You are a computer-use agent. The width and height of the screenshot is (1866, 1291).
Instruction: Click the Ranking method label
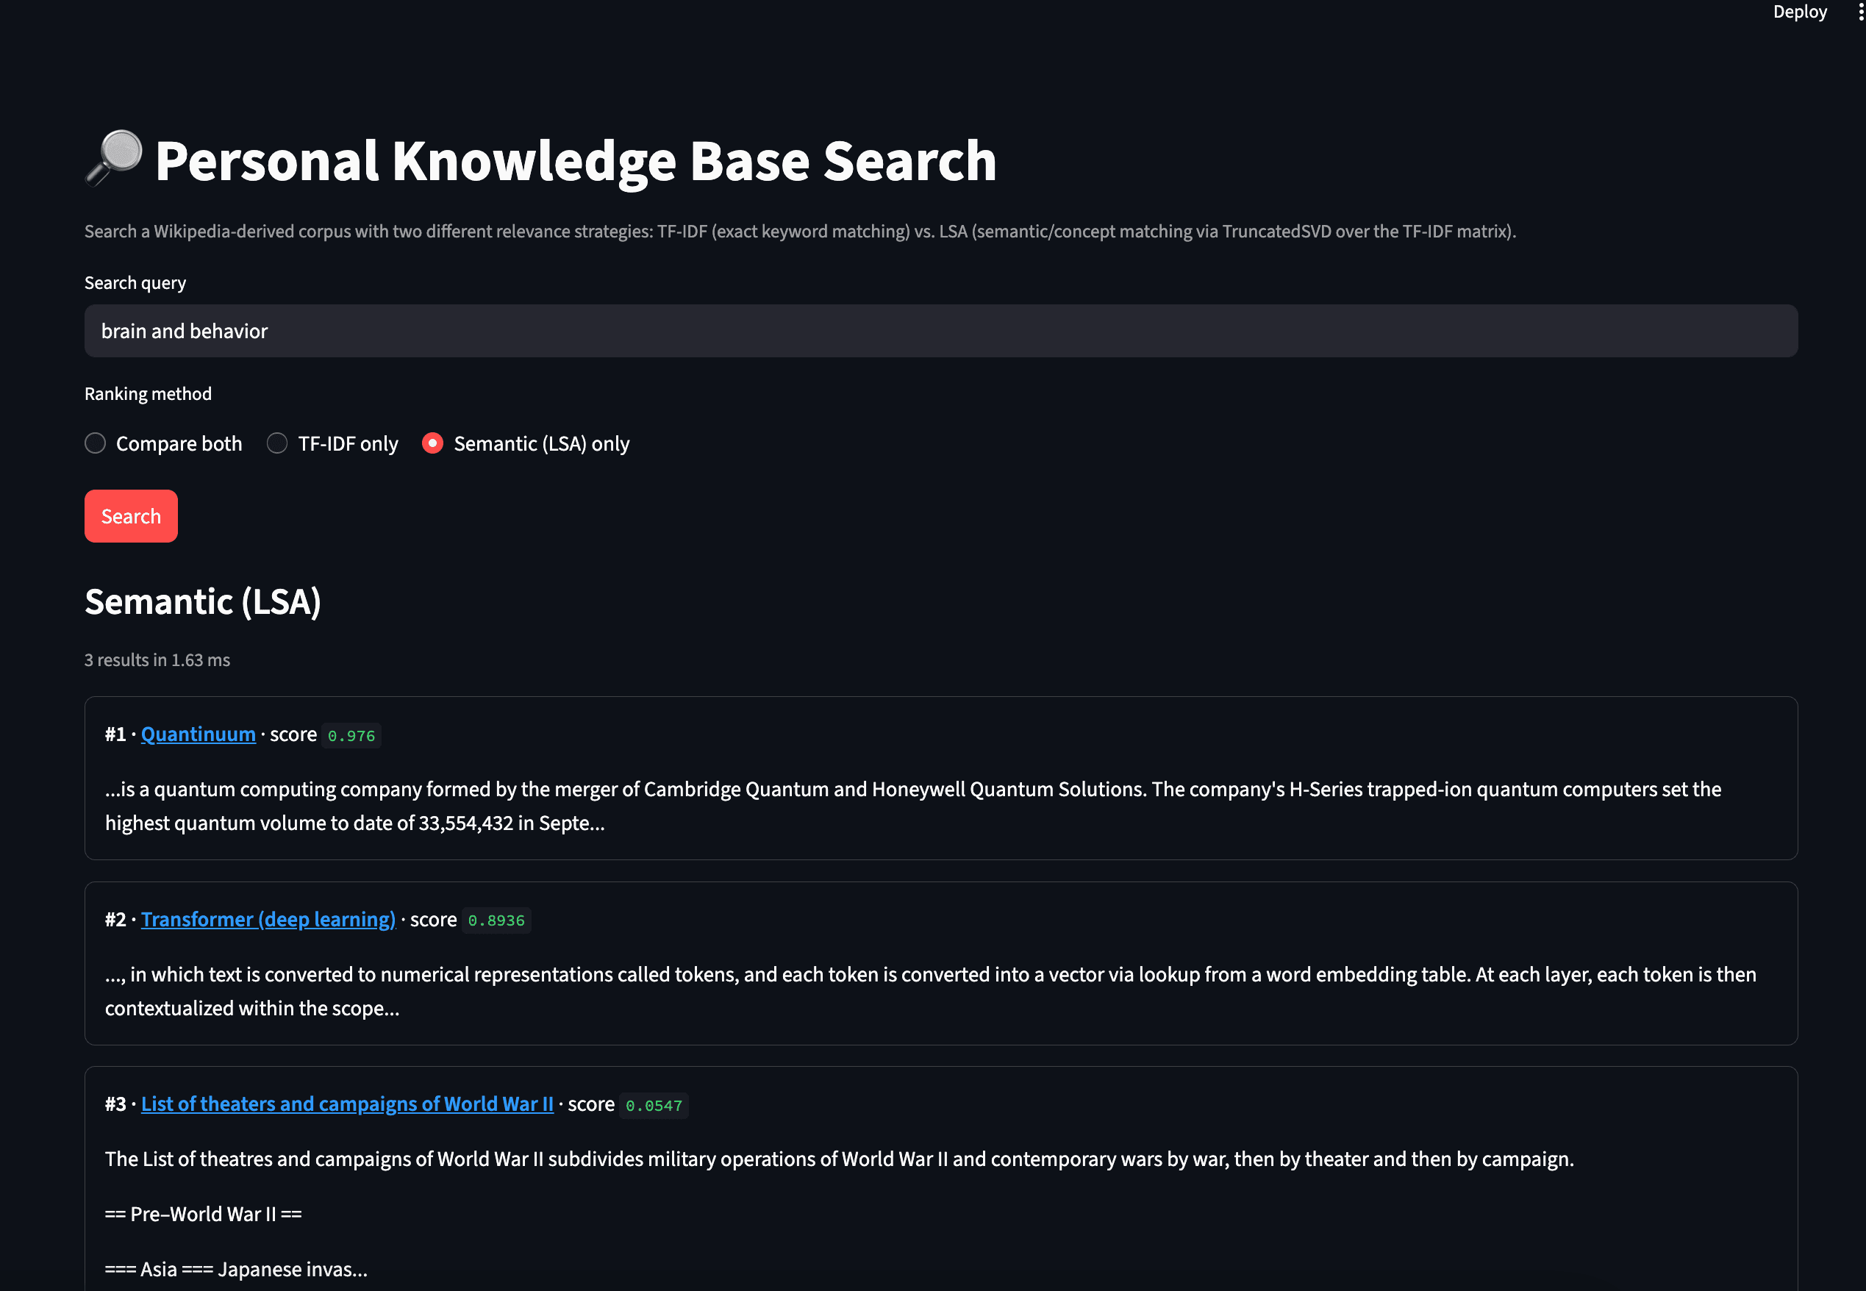tap(148, 394)
